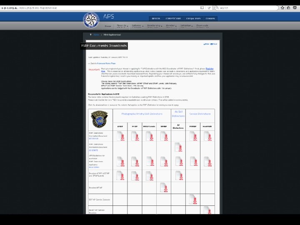Click the browser Search field
Screen dimensions: 300x225
pos(246,8)
